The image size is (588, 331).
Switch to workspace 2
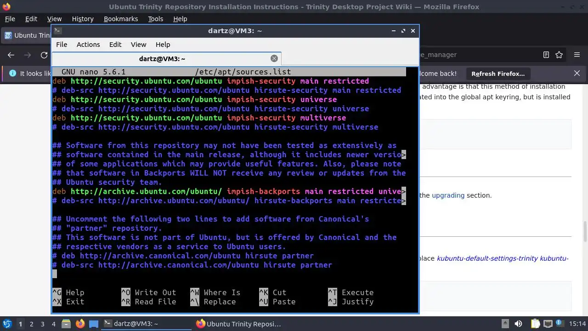pyautogui.click(x=31, y=324)
